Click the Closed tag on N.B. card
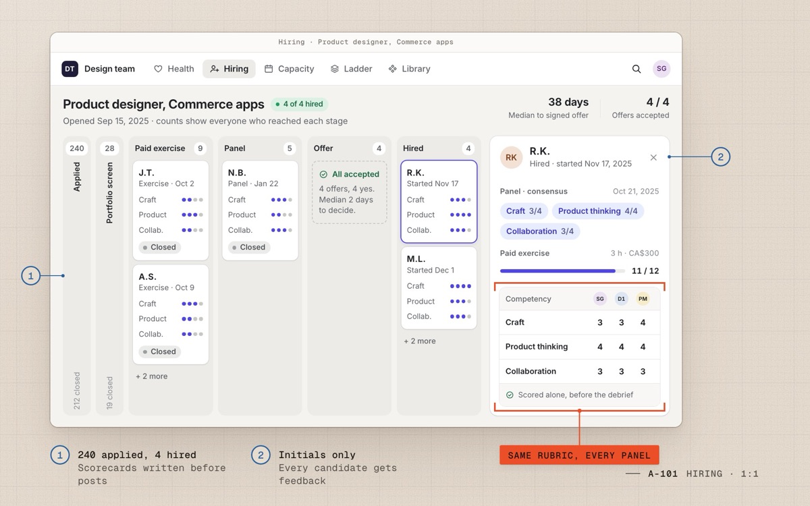This screenshot has width=810, height=506. [249, 248]
